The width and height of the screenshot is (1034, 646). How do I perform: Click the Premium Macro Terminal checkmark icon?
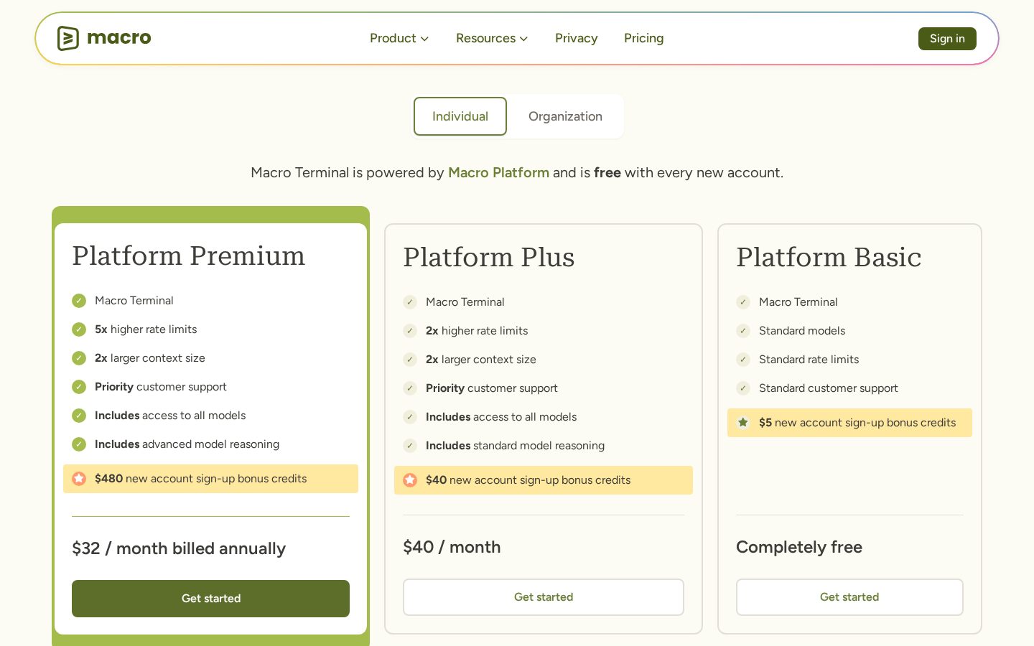click(79, 301)
